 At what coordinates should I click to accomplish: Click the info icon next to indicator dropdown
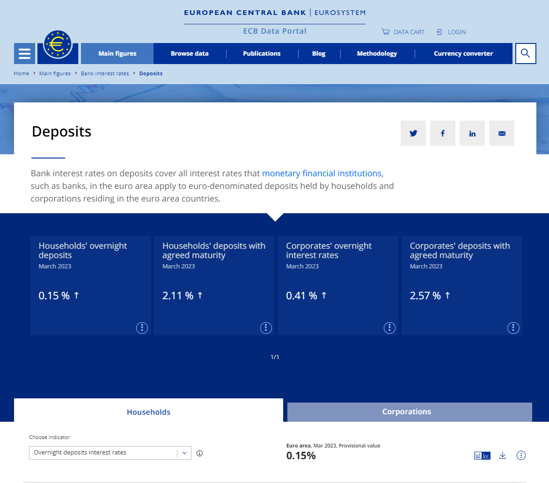coord(199,453)
